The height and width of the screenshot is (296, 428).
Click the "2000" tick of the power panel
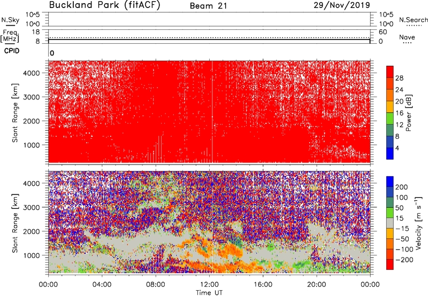[x=32, y=121]
